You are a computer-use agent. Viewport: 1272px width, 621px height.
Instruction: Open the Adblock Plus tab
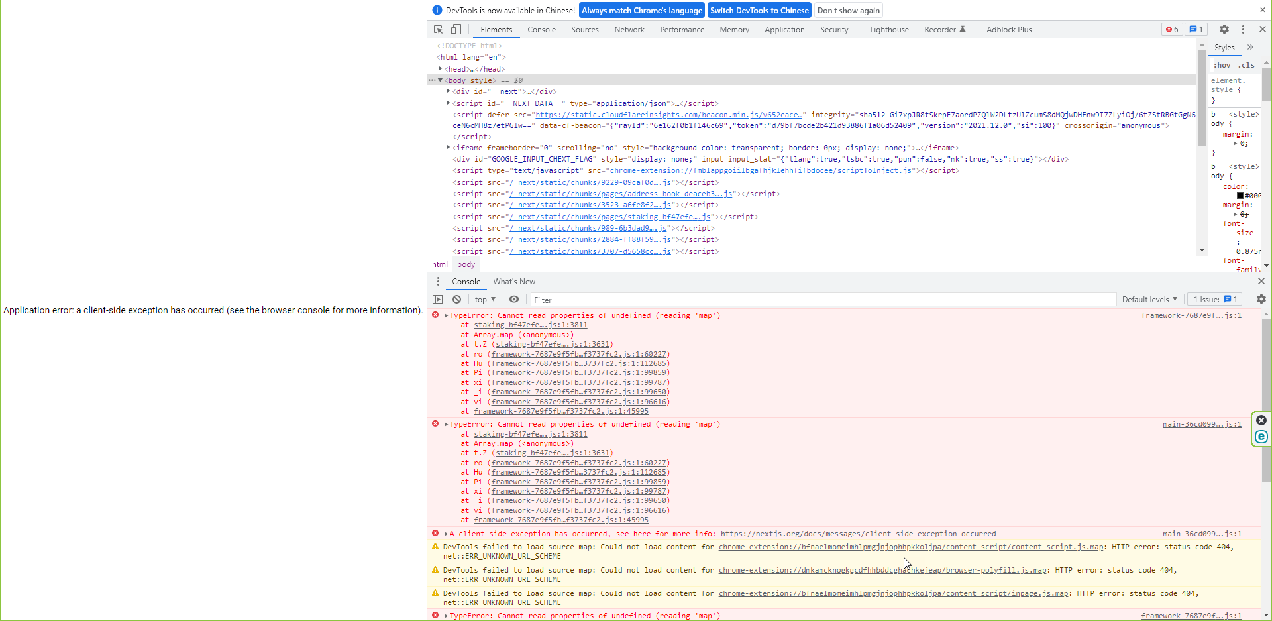[x=1009, y=30]
